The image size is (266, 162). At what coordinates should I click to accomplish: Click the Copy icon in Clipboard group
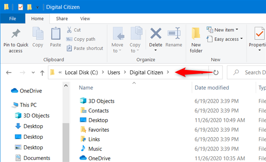38,33
